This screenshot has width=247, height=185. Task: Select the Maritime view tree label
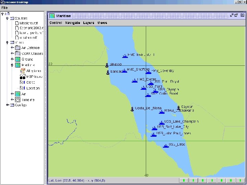point(28,65)
